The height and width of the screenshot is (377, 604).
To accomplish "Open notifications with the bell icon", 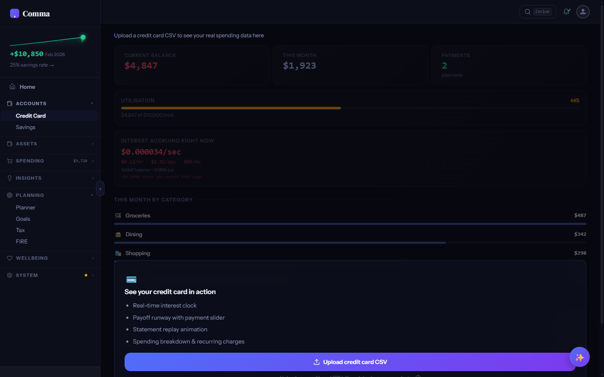I will pos(566,11).
